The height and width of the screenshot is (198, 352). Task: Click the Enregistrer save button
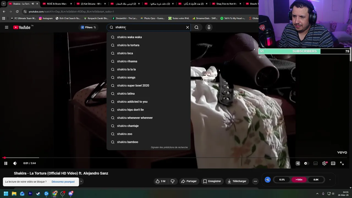point(212,181)
